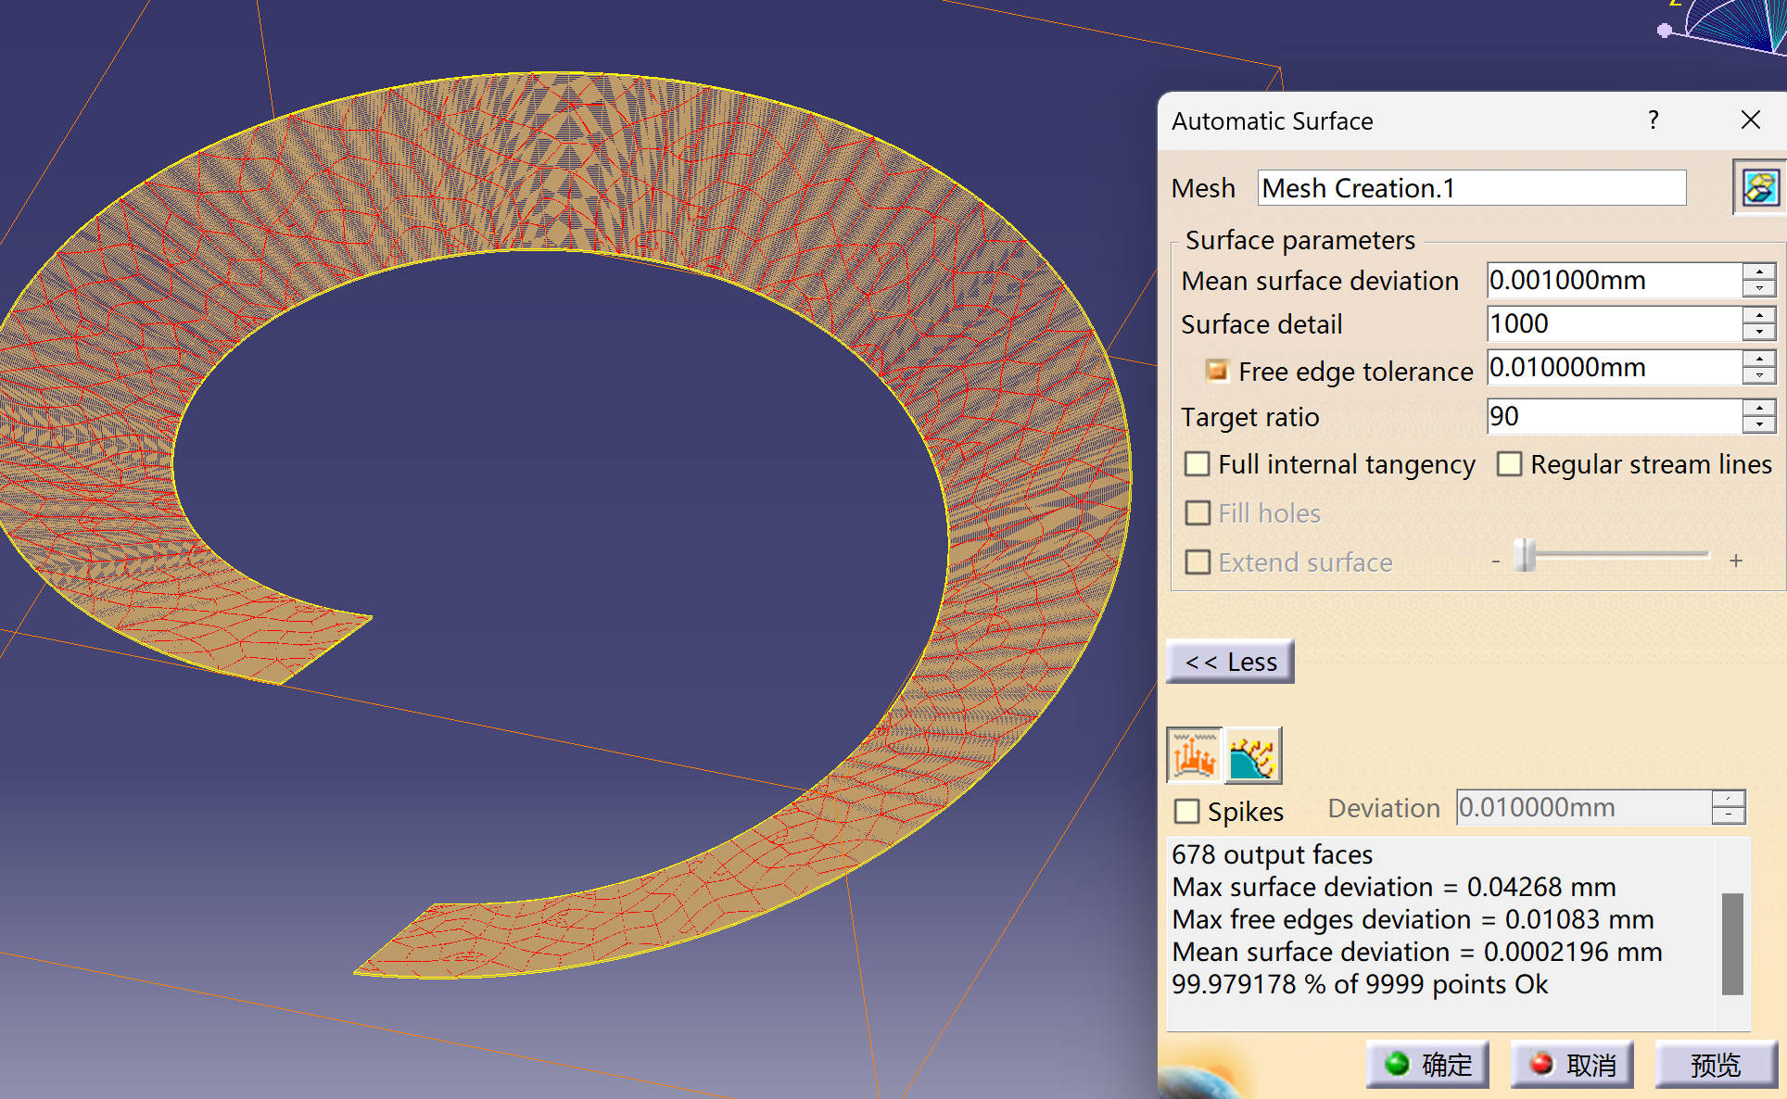This screenshot has height=1099, width=1787.
Task: Toggle Free edge tolerance checkbox
Action: [x=1217, y=371]
